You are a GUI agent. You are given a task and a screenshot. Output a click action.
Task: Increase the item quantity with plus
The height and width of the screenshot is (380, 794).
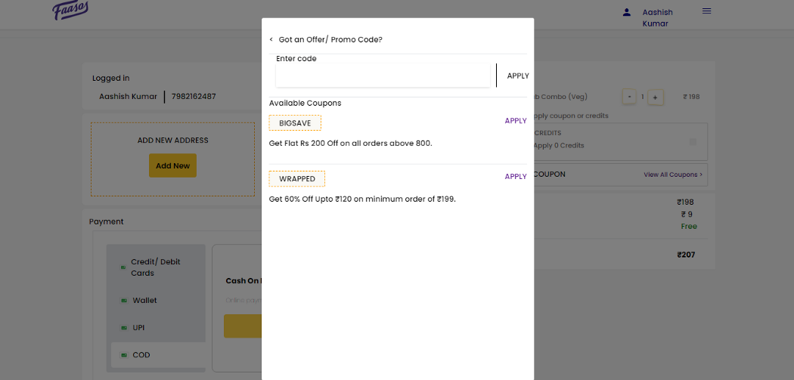pos(656,97)
